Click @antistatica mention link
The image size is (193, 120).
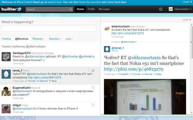click(x=87, y=56)
